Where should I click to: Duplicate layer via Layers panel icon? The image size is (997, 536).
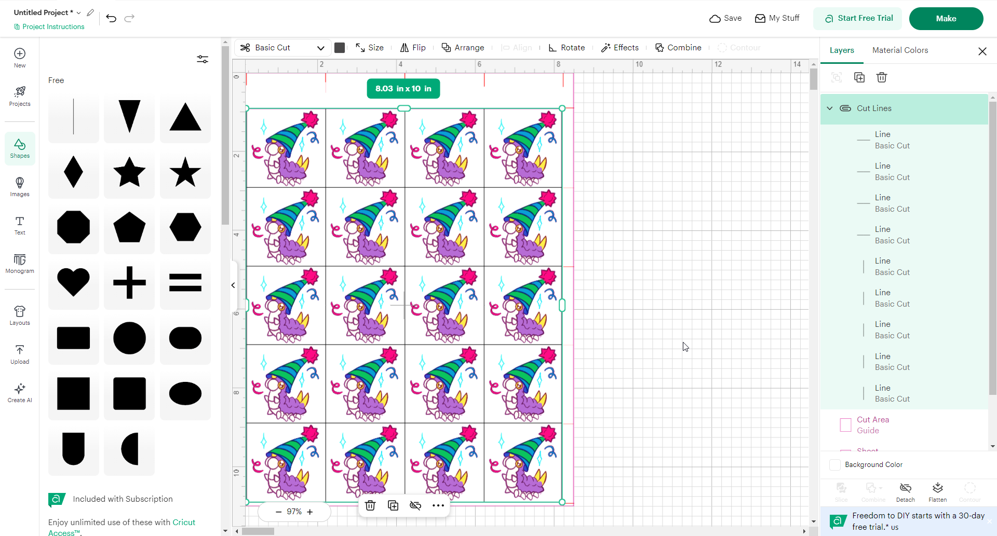pyautogui.click(x=859, y=77)
